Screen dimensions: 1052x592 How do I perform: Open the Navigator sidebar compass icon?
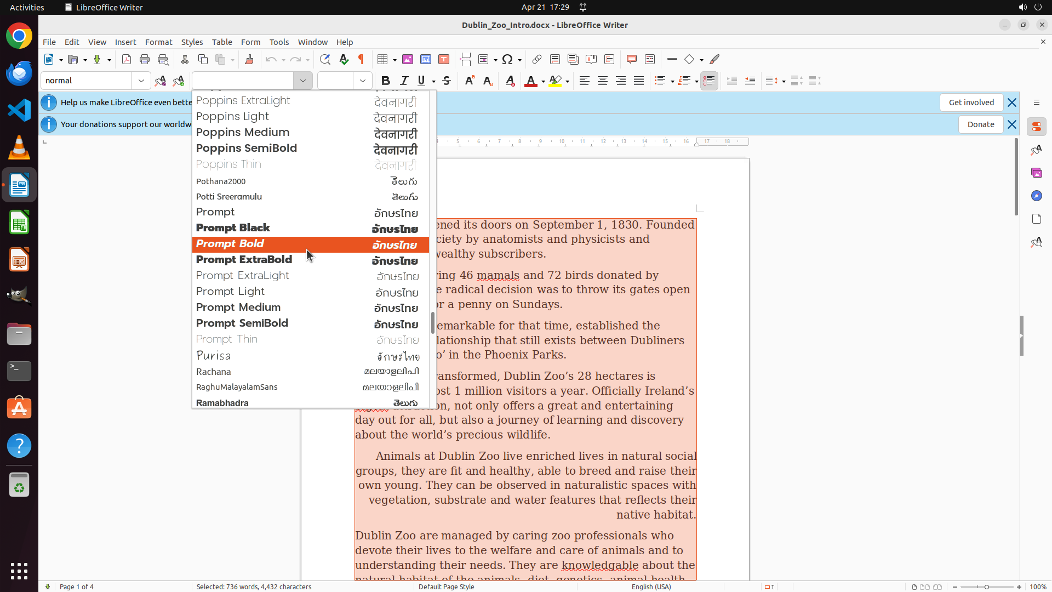pos(1036,196)
